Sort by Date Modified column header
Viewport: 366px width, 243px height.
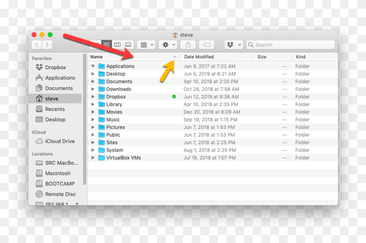pyautogui.click(x=199, y=57)
